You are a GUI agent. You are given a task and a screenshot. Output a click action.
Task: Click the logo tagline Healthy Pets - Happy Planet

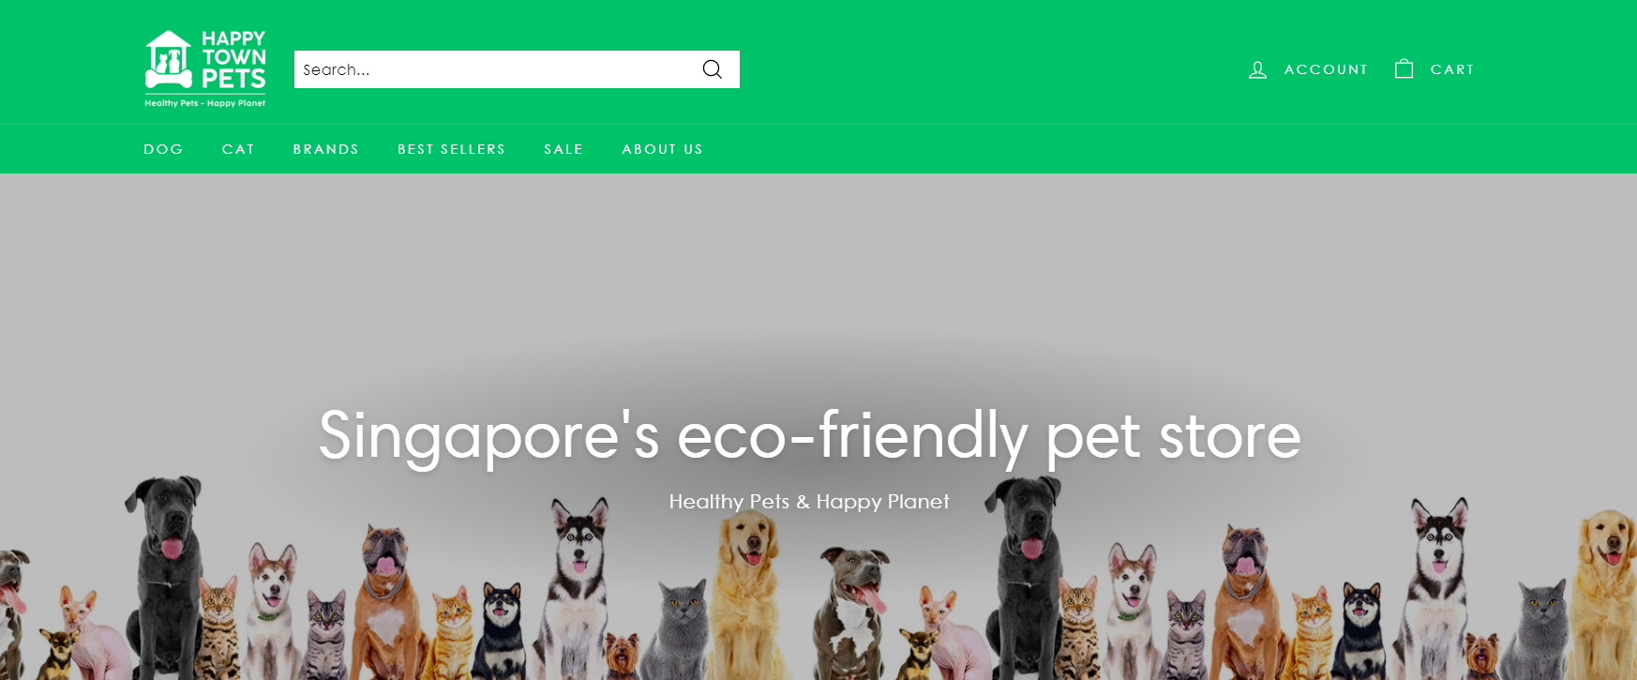point(205,103)
